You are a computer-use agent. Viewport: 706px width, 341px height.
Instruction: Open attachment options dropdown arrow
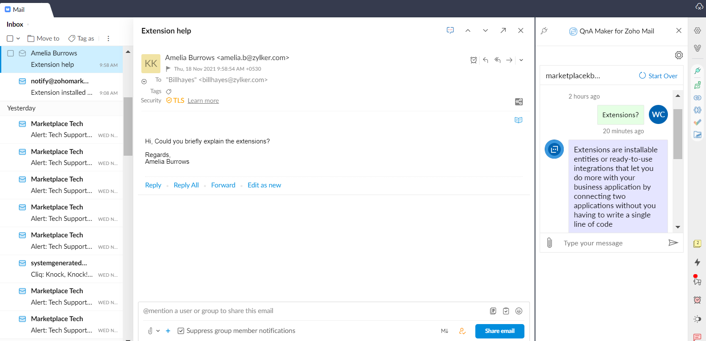click(x=158, y=331)
